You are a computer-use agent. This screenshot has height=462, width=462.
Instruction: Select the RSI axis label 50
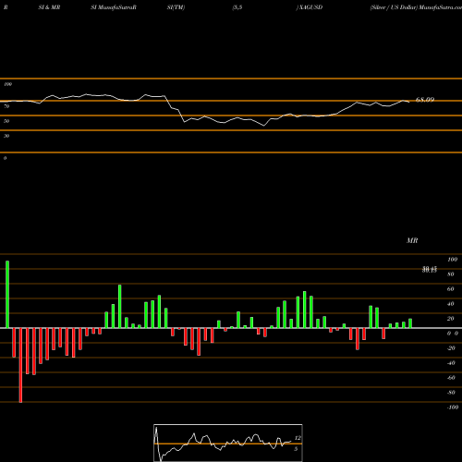(6, 121)
